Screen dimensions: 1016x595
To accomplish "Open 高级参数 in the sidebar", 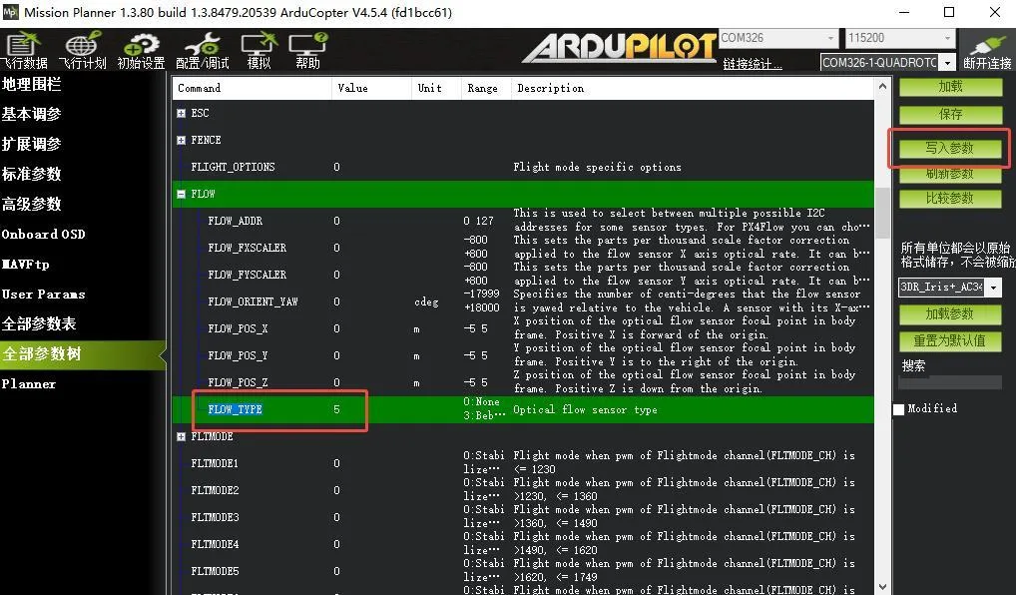I will click(31, 205).
